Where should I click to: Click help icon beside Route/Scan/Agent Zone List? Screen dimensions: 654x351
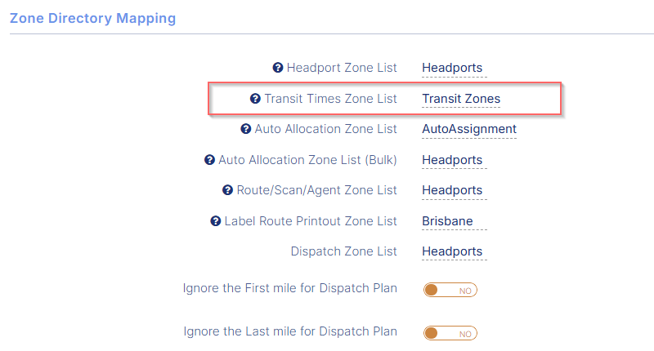pos(228,190)
